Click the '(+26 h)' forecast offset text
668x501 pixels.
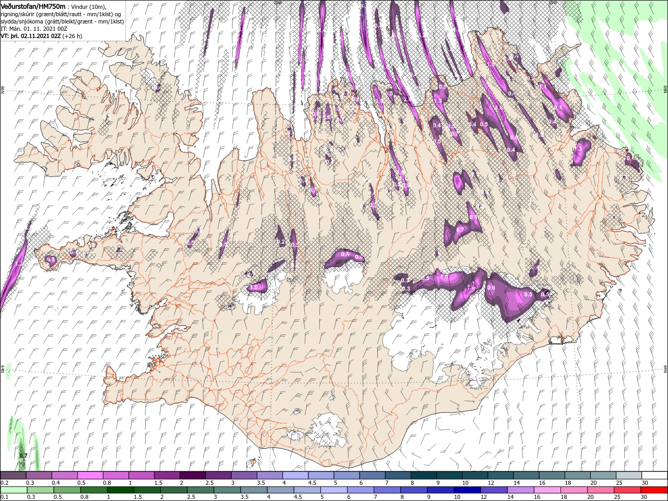tap(73, 36)
